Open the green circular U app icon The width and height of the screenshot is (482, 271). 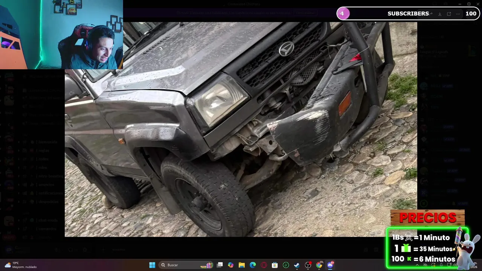point(286,265)
